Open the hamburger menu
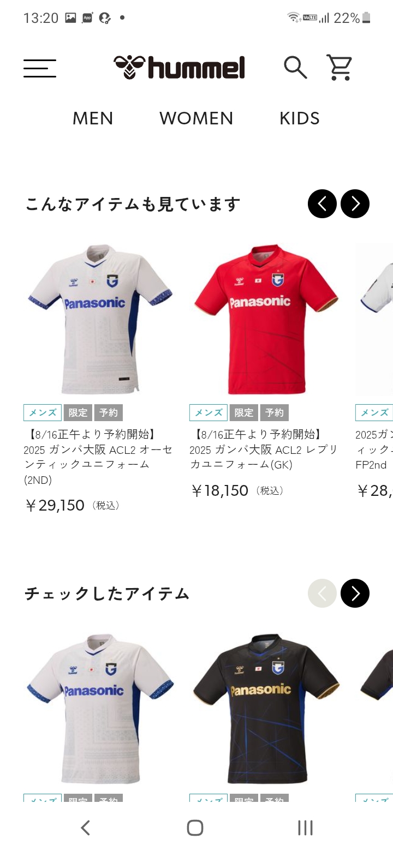The width and height of the screenshot is (393, 851). [x=40, y=68]
